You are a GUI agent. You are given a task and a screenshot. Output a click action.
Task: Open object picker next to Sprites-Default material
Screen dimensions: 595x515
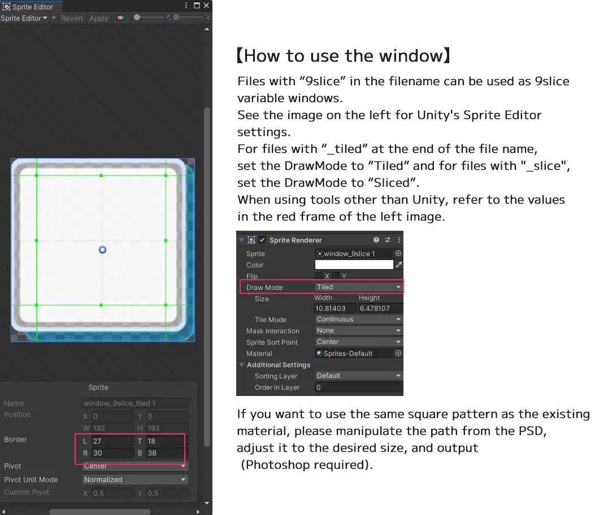point(398,354)
